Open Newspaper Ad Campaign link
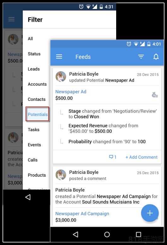 coord(82,213)
